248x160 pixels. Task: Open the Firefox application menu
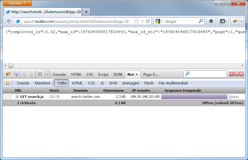[x=17, y=3]
